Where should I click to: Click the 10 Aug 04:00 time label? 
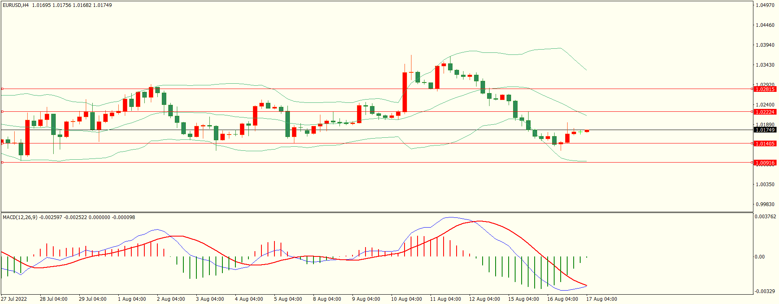pos(406,299)
